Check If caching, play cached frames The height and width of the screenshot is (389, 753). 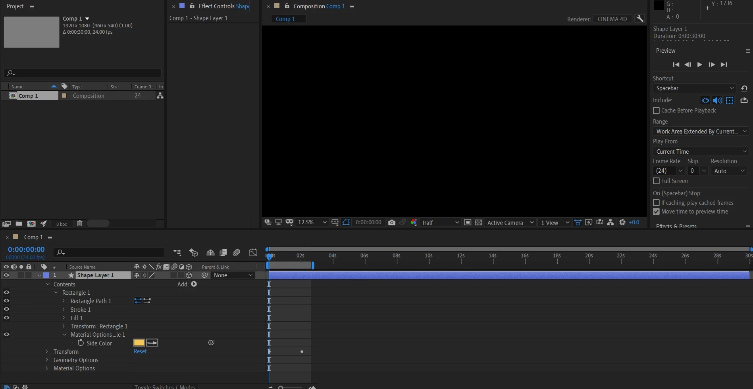coord(656,203)
